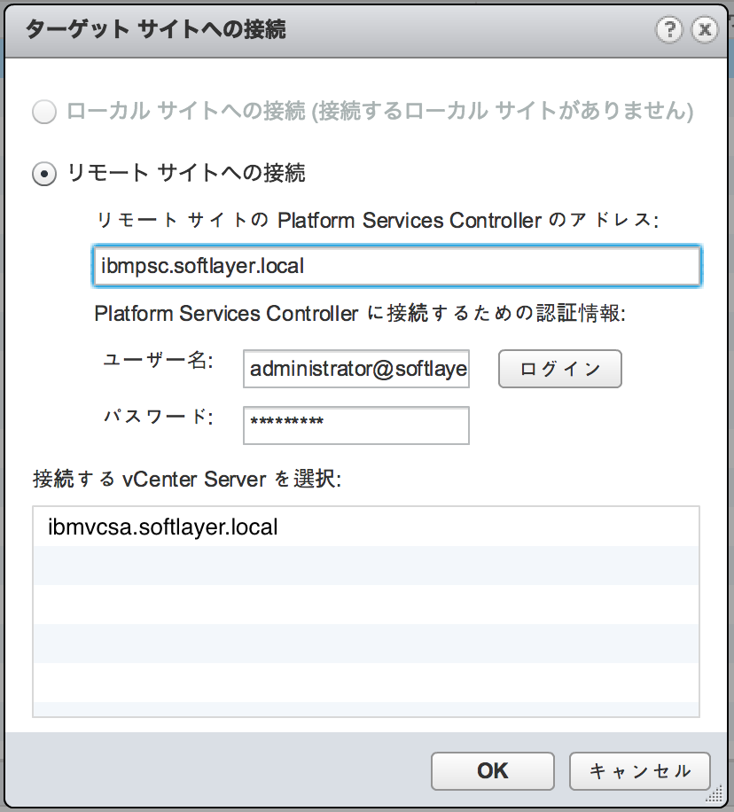734x812 pixels.
Task: Enable remote site connection option
Action: click(x=43, y=174)
